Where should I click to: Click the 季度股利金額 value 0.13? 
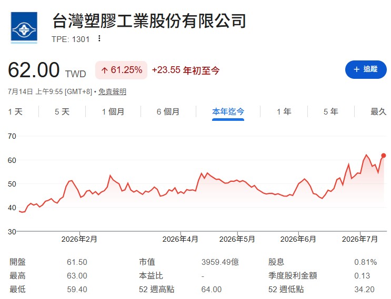coord(363,276)
